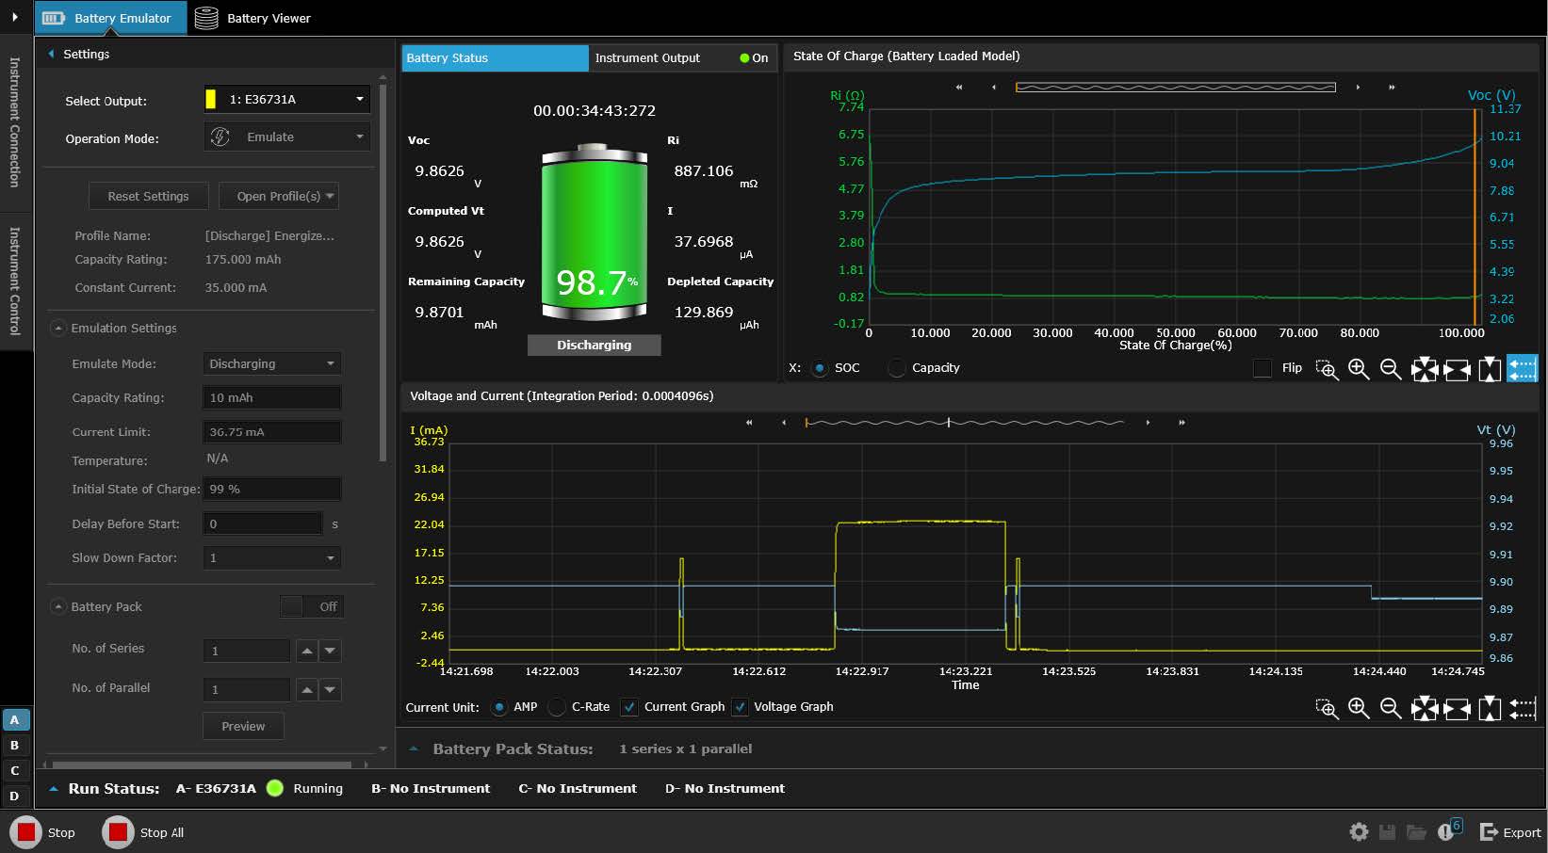1548x853 pixels.
Task: Click zoom out on State of Charge graph
Action: (x=1391, y=369)
